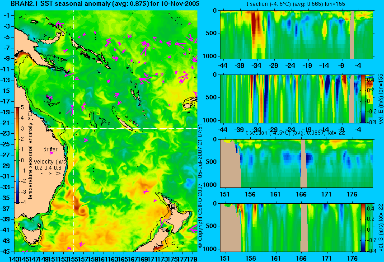Click the largest velocity scale arrowhead for 0.8
The width and height of the screenshot is (384, 262).
click(58, 173)
